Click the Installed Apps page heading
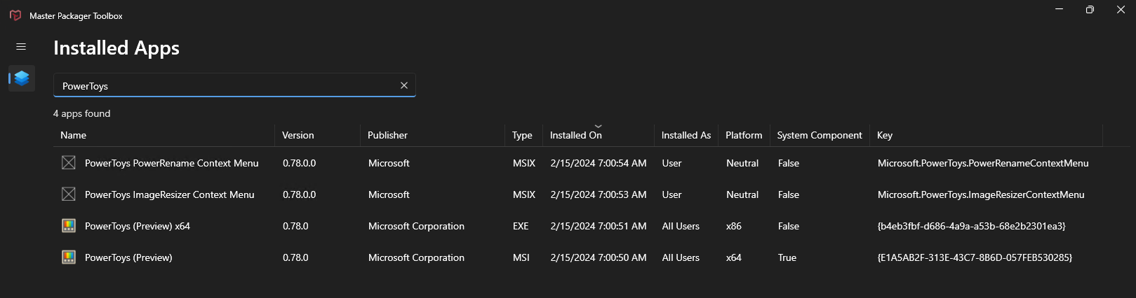Image resolution: width=1136 pixels, height=298 pixels. (x=116, y=48)
